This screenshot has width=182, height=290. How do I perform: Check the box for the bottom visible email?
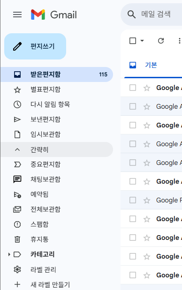pos(133,275)
